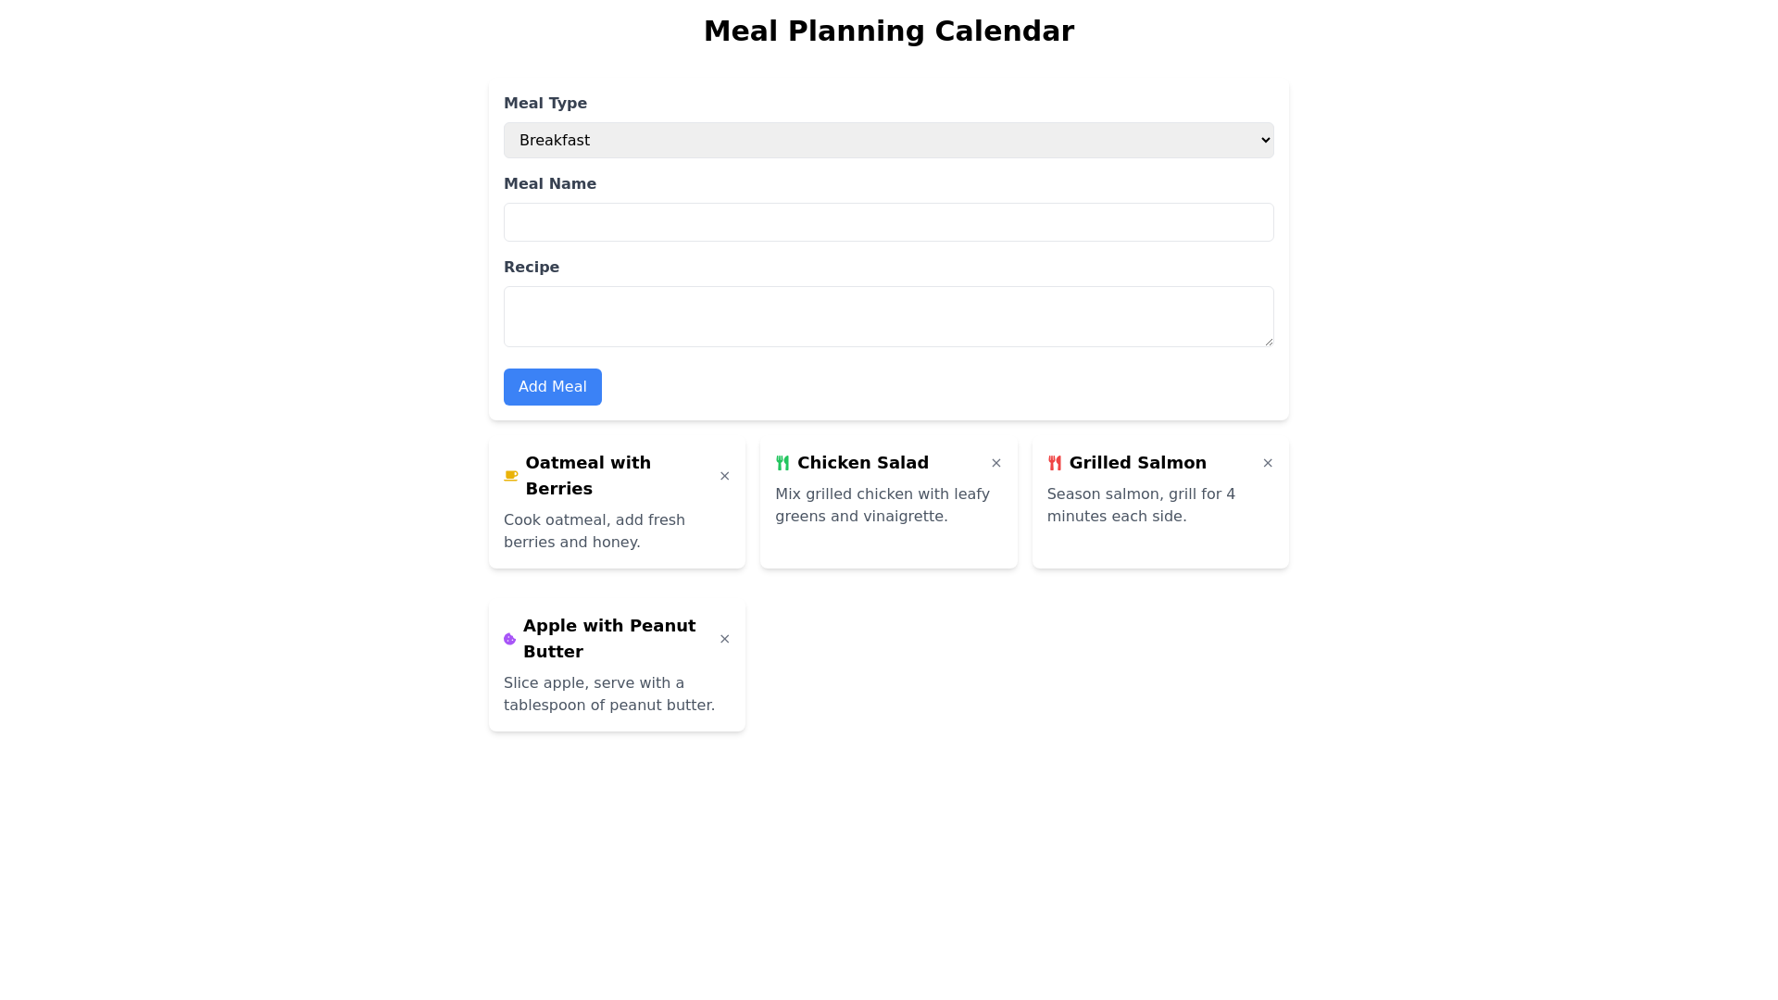Click the Grilled Salmon card title
This screenshot has height=1000, width=1778.
pos(1137,463)
